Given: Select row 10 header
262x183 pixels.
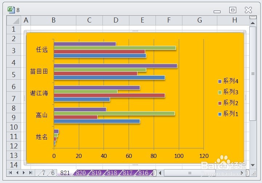Looking at the screenshot, I should coord(14,127).
